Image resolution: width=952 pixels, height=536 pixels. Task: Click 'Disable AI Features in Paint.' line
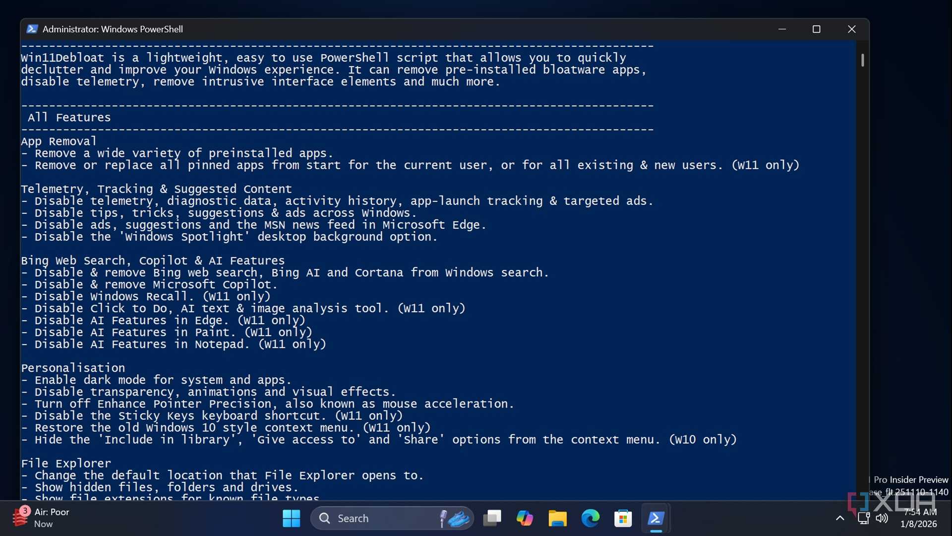coord(167,332)
